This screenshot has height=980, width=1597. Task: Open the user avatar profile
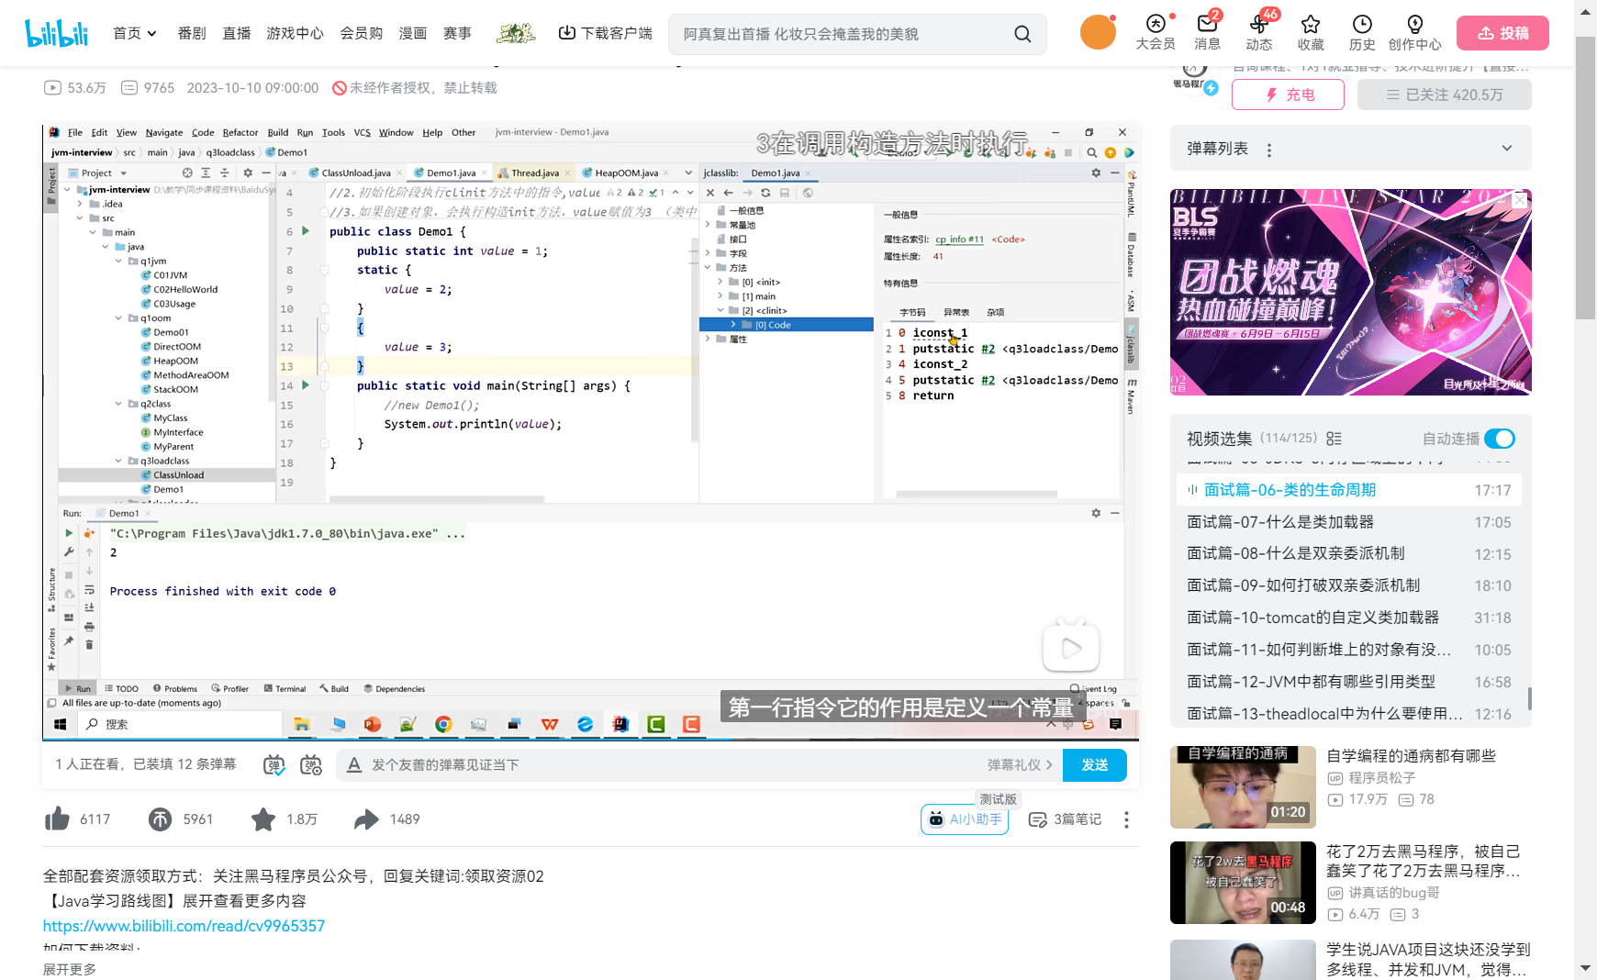[1098, 32]
